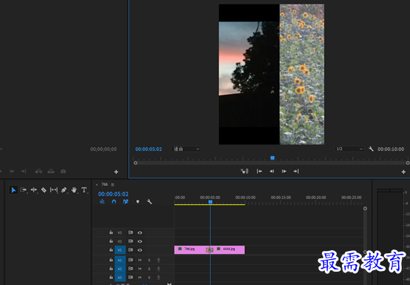Image resolution: width=410 pixels, height=285 pixels.
Task: Click the Export Frame camera in Source monitor
Action: tap(63, 171)
